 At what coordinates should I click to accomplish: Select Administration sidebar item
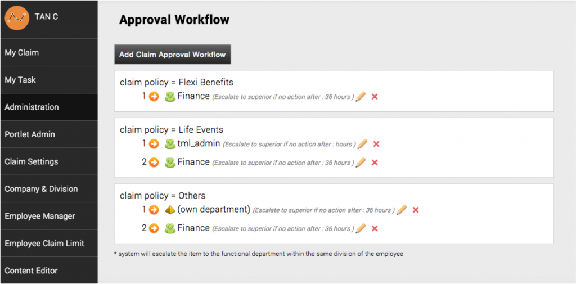click(49, 107)
